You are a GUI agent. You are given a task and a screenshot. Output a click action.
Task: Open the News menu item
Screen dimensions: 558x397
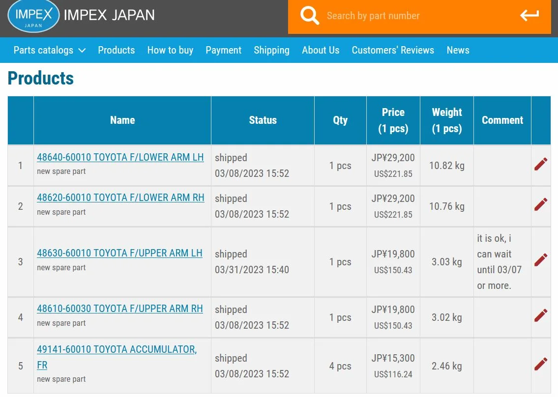tap(458, 50)
